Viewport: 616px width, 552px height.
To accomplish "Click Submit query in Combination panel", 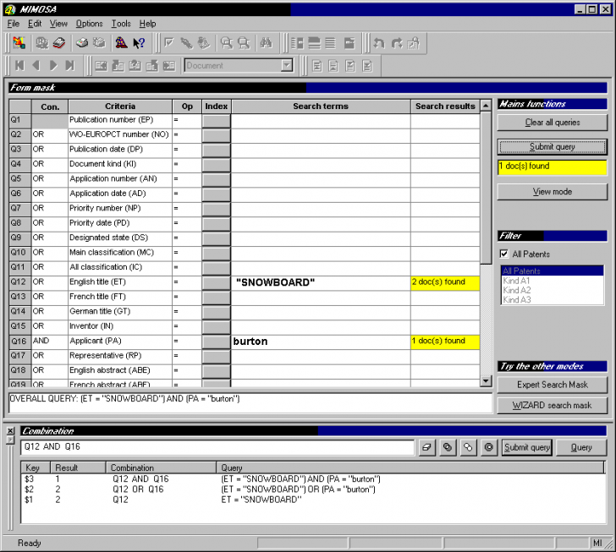I will click(x=527, y=447).
